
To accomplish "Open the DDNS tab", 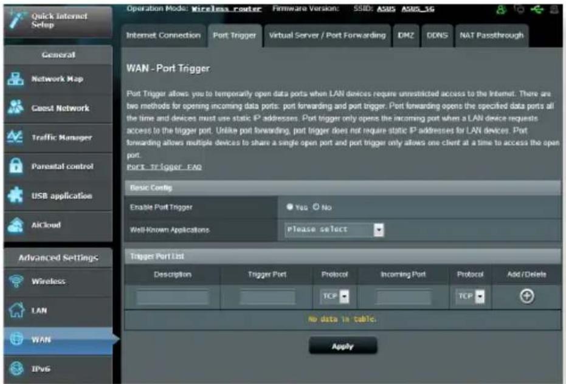I will coord(437,36).
